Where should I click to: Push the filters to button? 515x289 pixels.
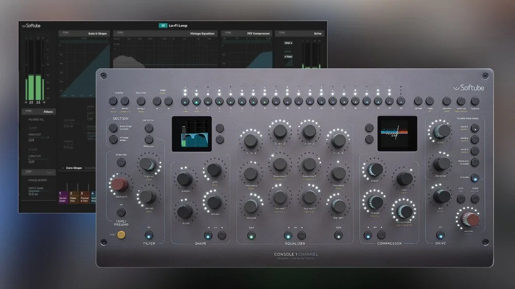click(149, 139)
